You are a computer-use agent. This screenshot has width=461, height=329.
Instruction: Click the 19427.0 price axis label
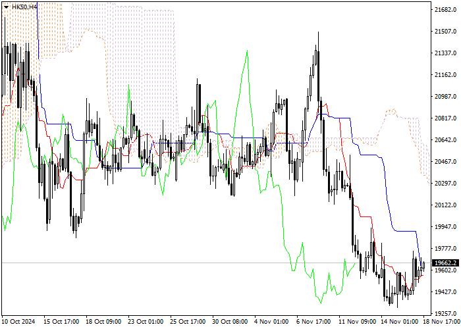(x=445, y=292)
